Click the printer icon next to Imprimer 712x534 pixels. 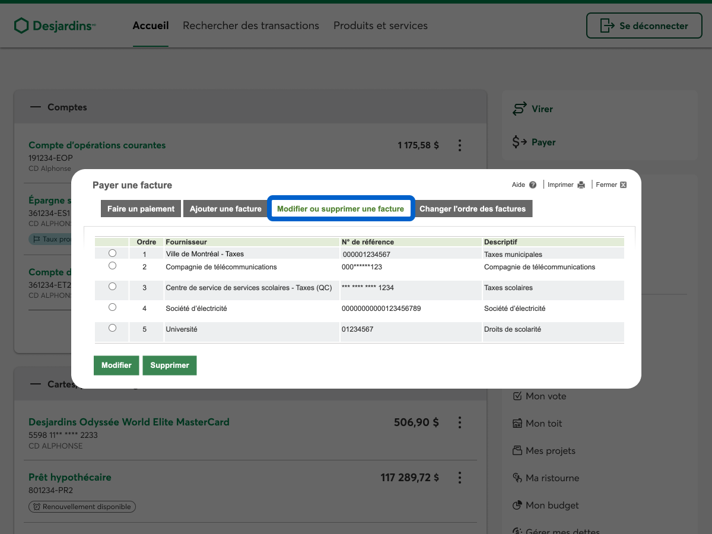click(581, 185)
